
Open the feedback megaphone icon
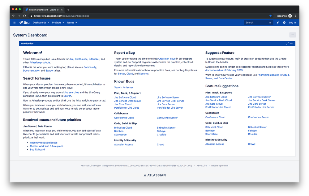coord(278,23)
